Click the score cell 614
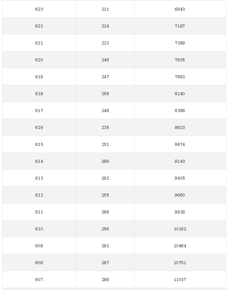The image size is (228, 290). coord(39,161)
